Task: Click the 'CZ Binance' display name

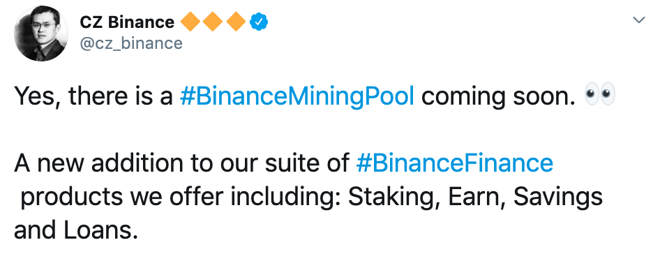Action: 127,22
